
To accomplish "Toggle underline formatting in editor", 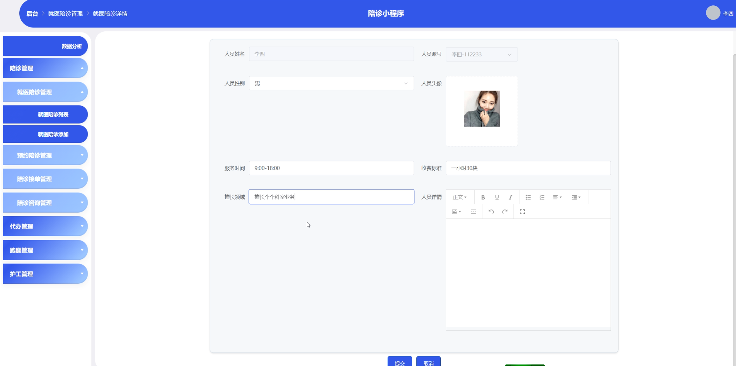I will pyautogui.click(x=497, y=197).
